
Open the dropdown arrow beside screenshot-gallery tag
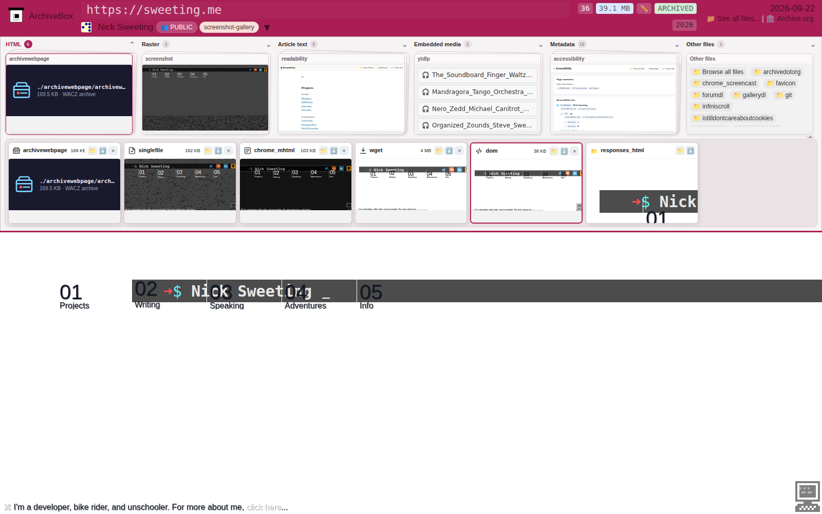pyautogui.click(x=267, y=28)
